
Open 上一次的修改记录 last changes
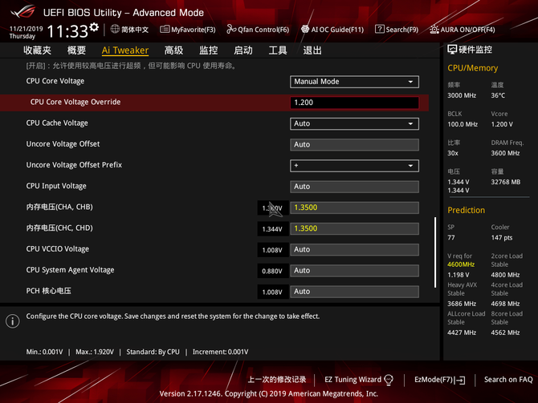point(277,380)
